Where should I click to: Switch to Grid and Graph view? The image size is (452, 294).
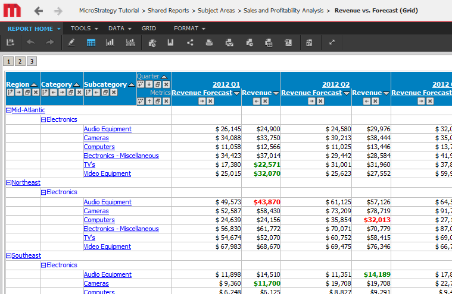tap(130, 43)
